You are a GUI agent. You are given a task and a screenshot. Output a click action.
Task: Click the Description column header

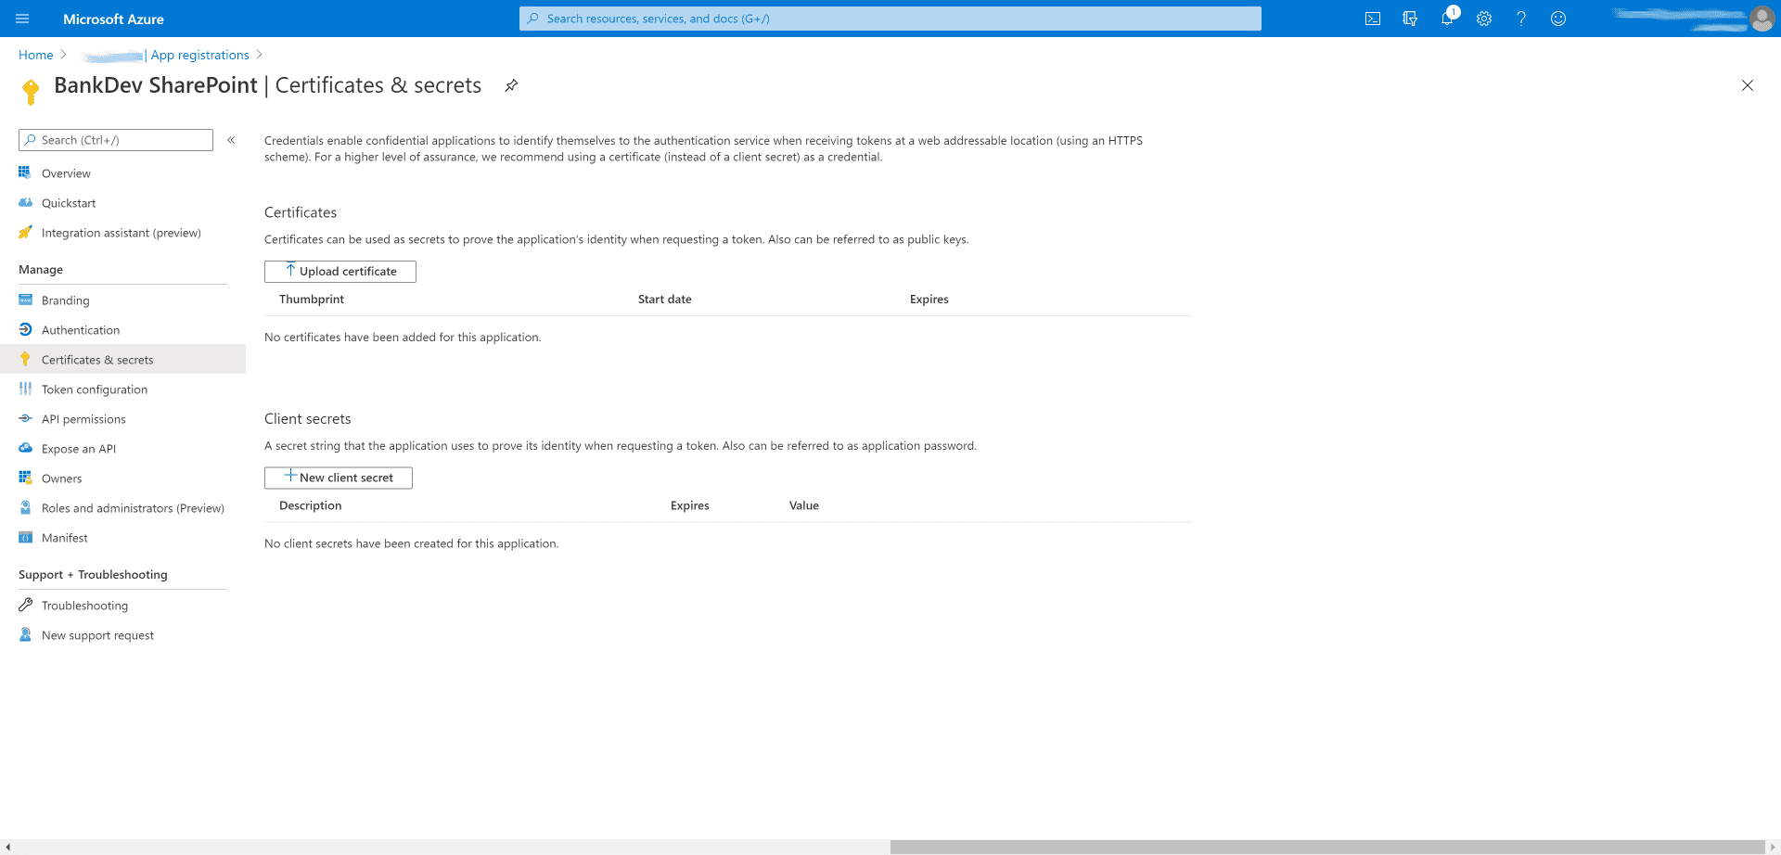coord(311,505)
